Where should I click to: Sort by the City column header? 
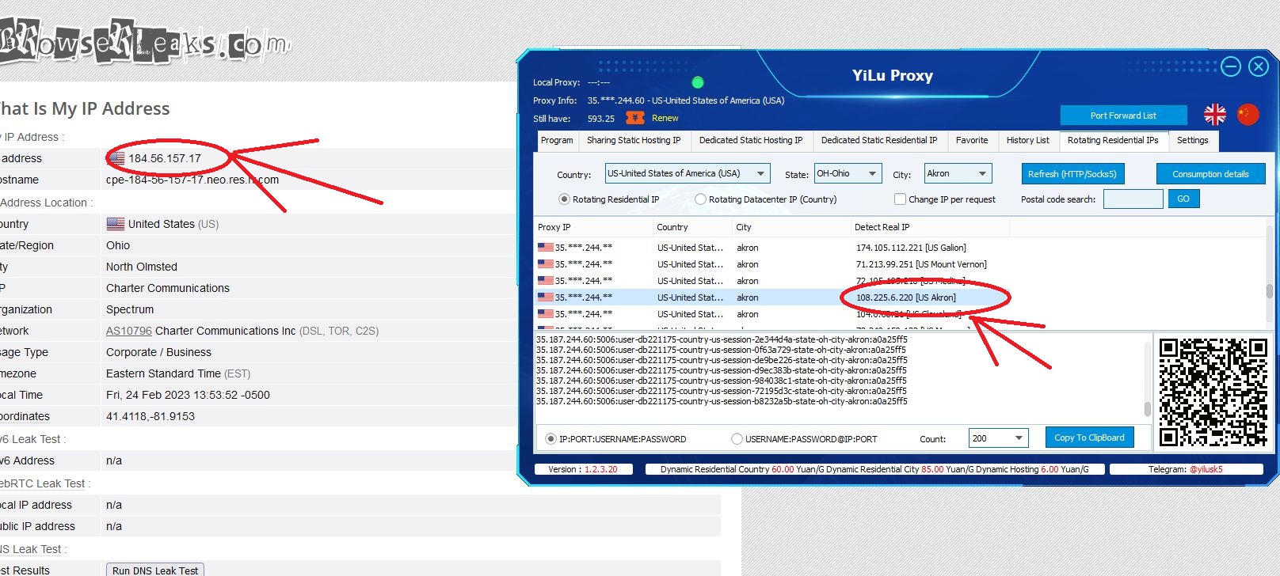tap(791, 227)
